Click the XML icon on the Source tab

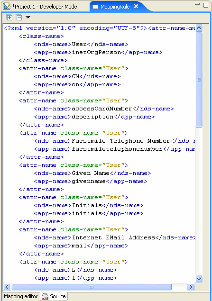(x=45, y=296)
